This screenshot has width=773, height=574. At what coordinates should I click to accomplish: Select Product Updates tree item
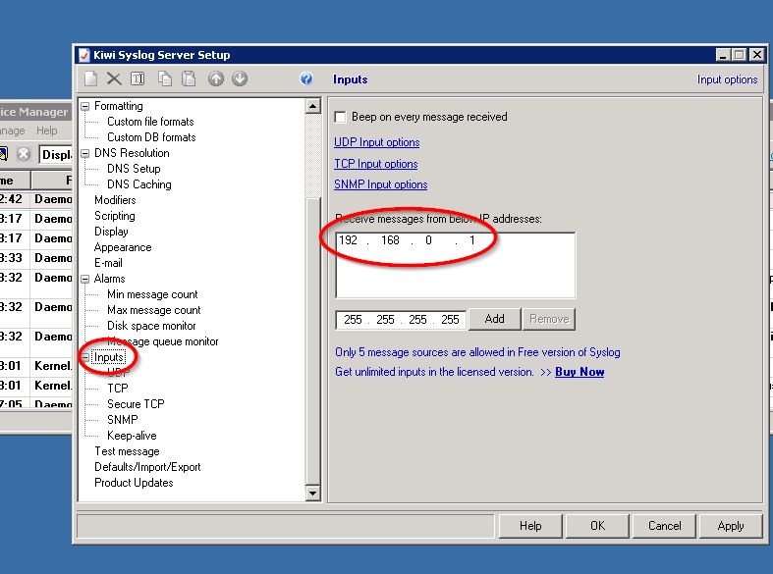pos(134,483)
